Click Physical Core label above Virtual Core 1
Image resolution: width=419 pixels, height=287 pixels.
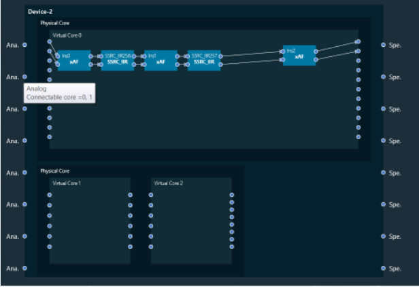point(55,171)
